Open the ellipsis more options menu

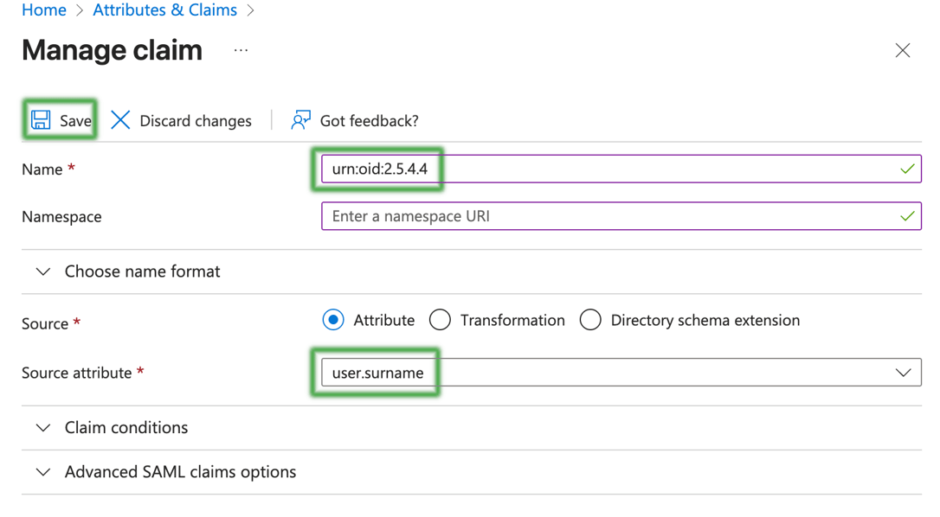point(241,51)
